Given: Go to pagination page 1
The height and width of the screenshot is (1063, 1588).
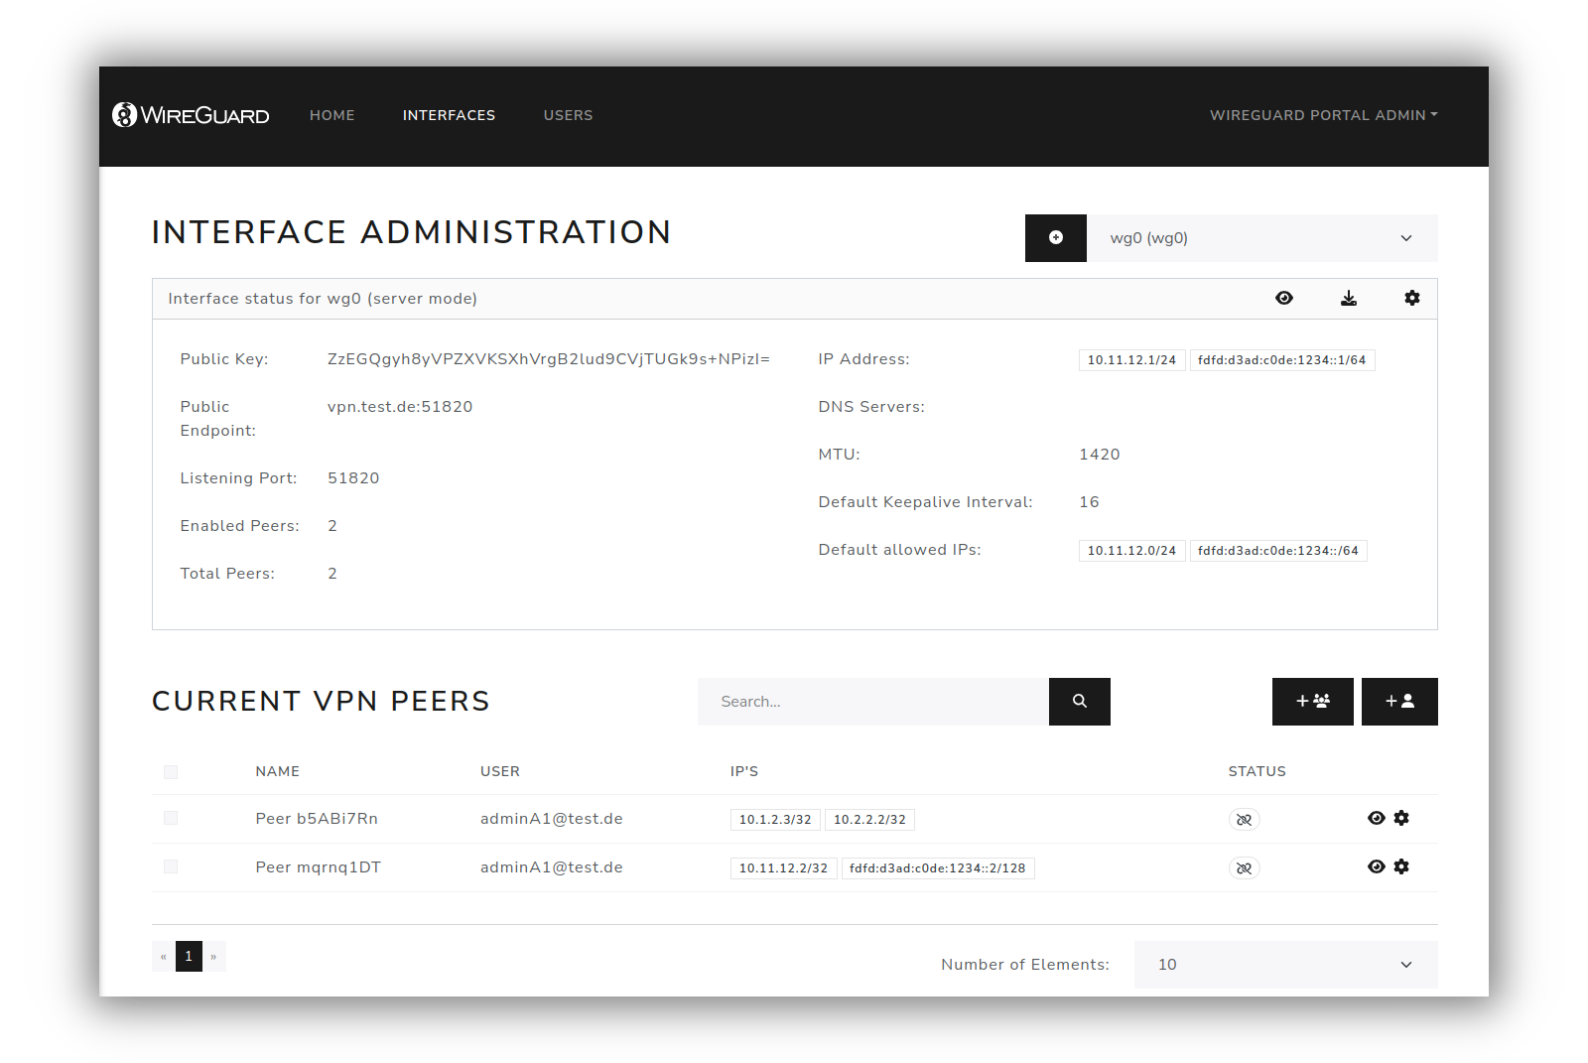Looking at the screenshot, I should 189,957.
